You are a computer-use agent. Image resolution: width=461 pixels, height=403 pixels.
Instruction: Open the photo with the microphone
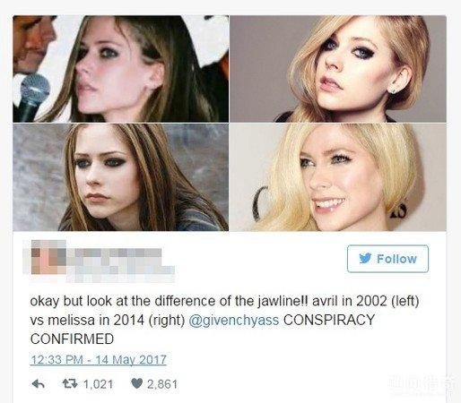click(121, 69)
